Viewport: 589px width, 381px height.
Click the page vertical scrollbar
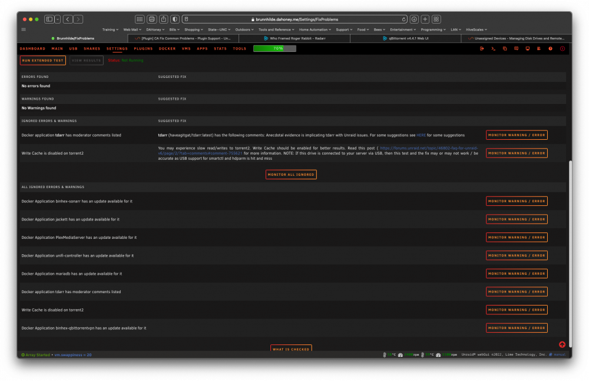click(x=571, y=254)
